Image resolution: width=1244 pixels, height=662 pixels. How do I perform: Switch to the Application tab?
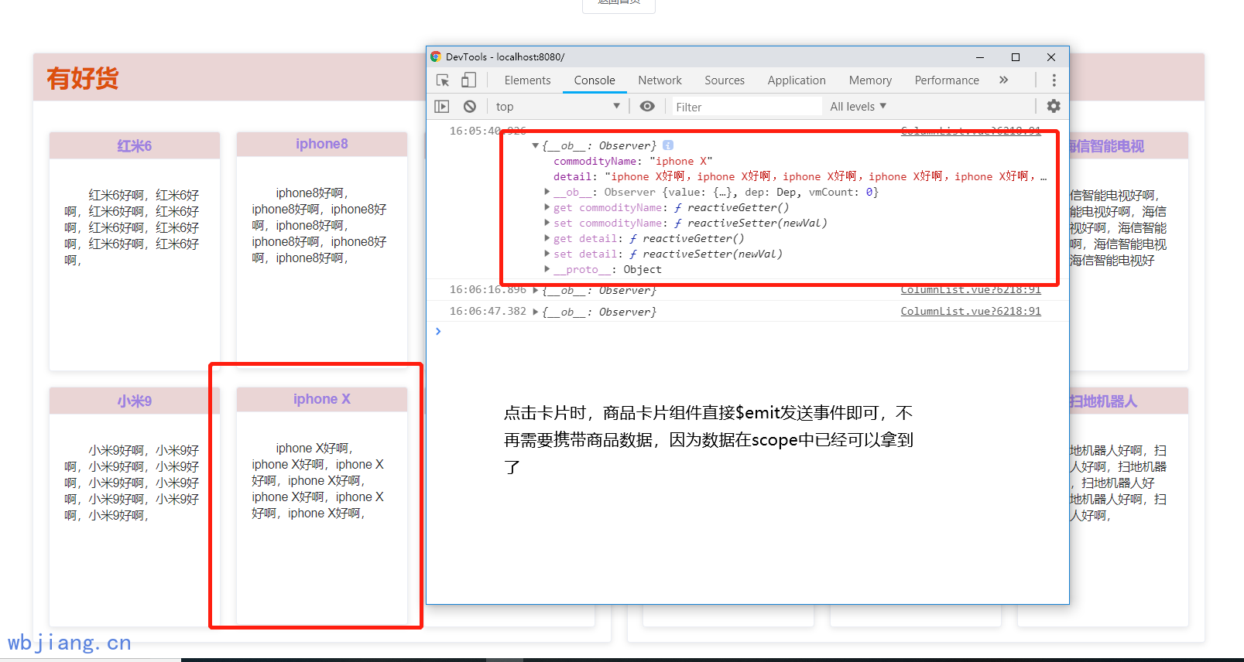point(797,80)
